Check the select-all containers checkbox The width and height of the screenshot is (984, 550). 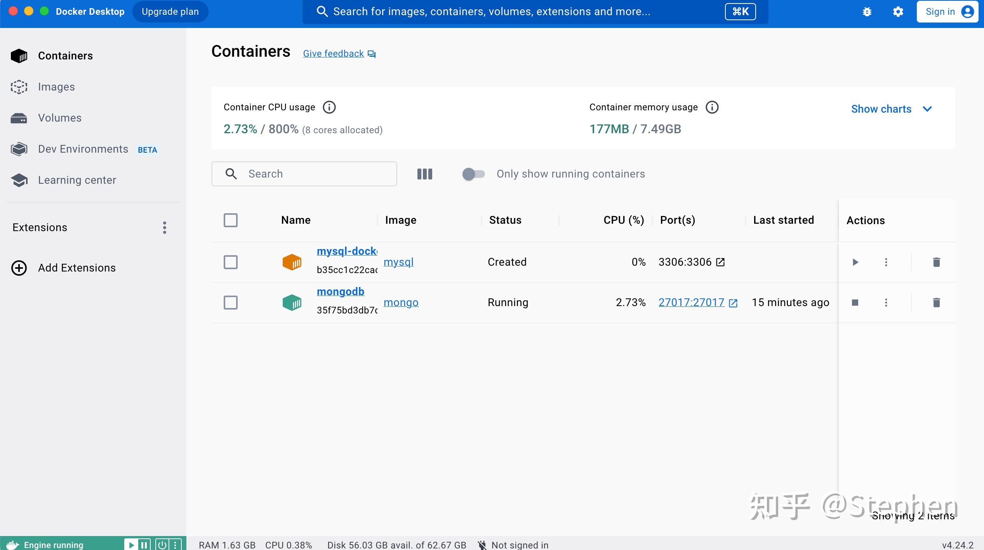point(231,220)
